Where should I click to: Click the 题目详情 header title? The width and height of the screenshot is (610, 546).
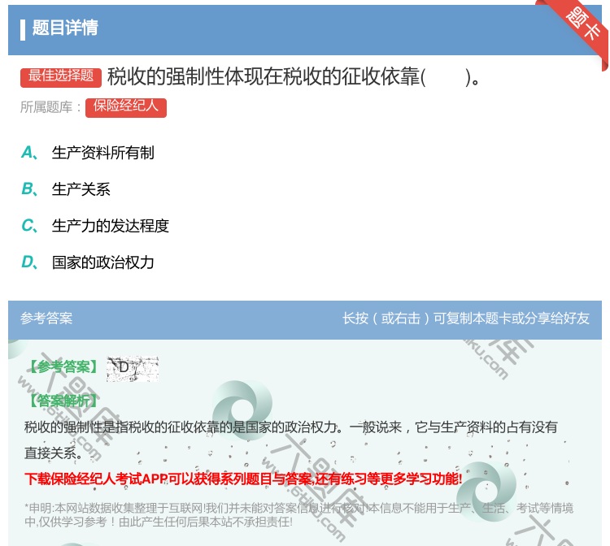(x=65, y=28)
